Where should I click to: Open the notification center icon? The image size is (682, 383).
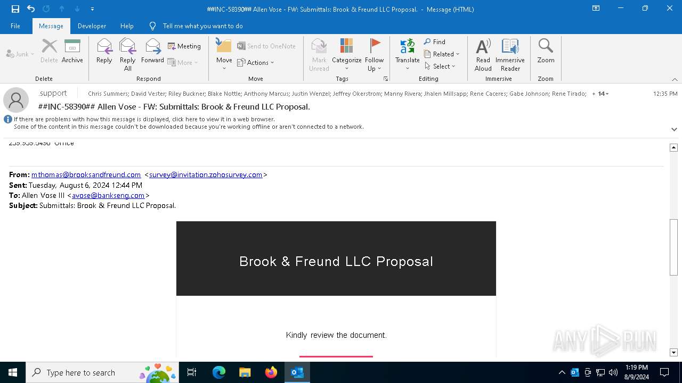click(x=664, y=372)
